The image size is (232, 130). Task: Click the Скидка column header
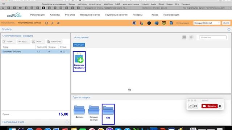click(x=52, y=47)
